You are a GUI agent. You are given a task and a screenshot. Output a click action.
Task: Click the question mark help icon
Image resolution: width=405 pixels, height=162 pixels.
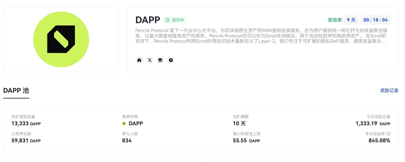click(171, 60)
